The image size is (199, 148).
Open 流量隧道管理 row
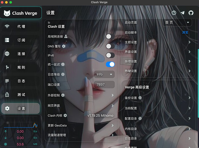tap(81, 135)
